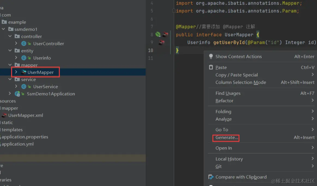
Task: Click the ssmdemo1 package folder icon
Action: coord(11,29)
